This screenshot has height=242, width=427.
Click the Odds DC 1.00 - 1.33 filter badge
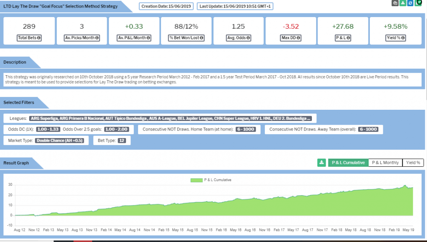click(x=47, y=129)
